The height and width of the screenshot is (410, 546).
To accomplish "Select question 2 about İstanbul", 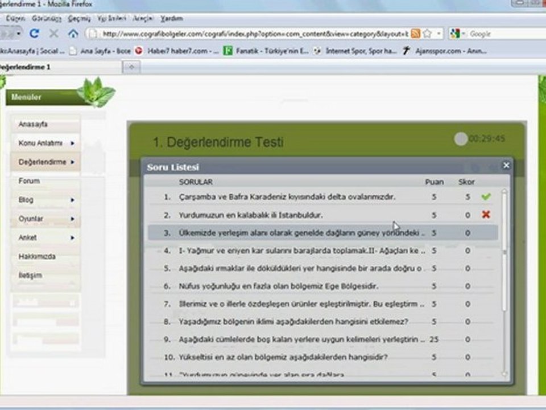I will point(323,215).
